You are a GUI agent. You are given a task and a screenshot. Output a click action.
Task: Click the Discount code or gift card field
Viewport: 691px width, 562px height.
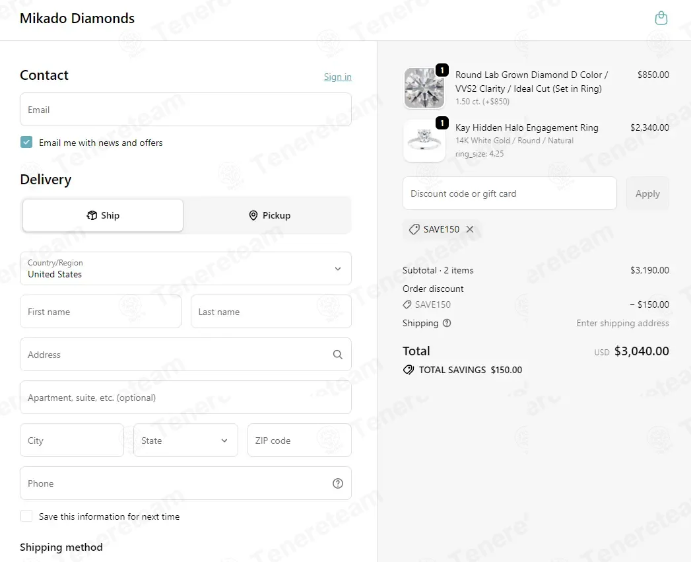click(x=510, y=193)
